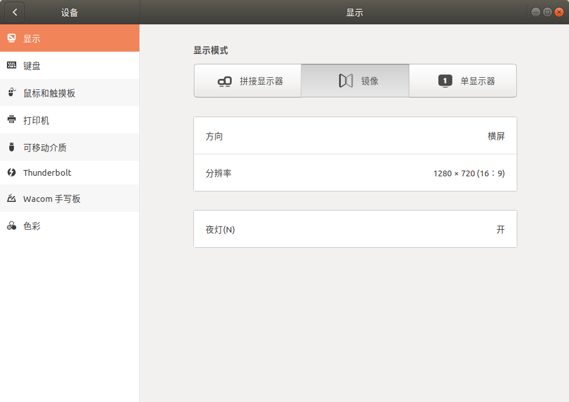Click the removable media USB icon
This screenshot has height=402, width=569.
click(12, 147)
